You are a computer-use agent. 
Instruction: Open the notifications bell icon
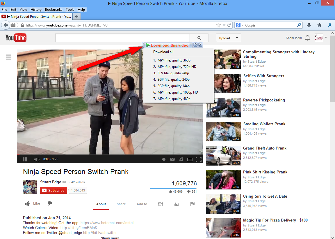point(307,38)
